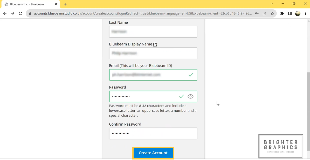Click the Create Account button
This screenshot has width=310, height=160.
point(153,153)
